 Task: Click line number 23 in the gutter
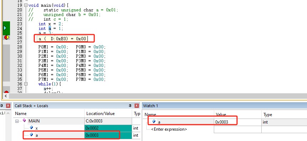pos(20,24)
